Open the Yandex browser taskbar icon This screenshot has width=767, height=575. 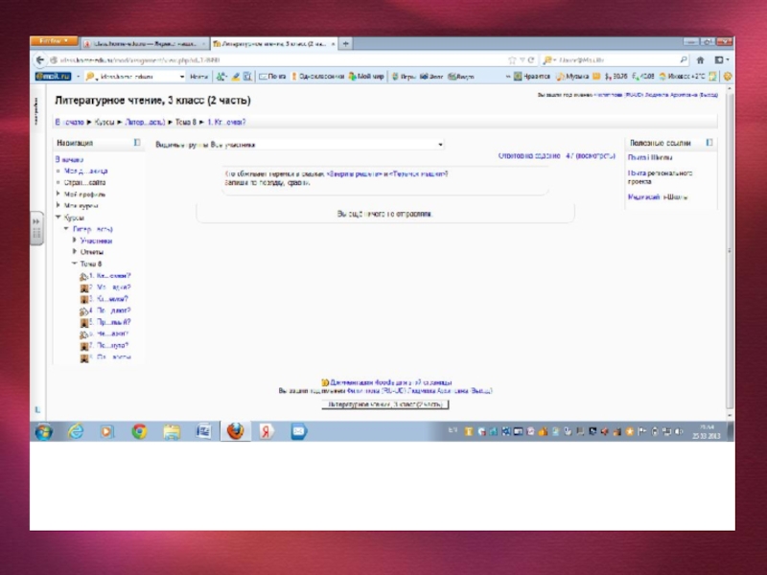click(x=267, y=432)
